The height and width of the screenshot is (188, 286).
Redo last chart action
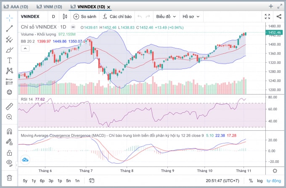[x=148, y=16]
